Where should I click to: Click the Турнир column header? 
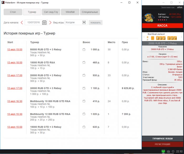pyautogui.click(x=35, y=42)
